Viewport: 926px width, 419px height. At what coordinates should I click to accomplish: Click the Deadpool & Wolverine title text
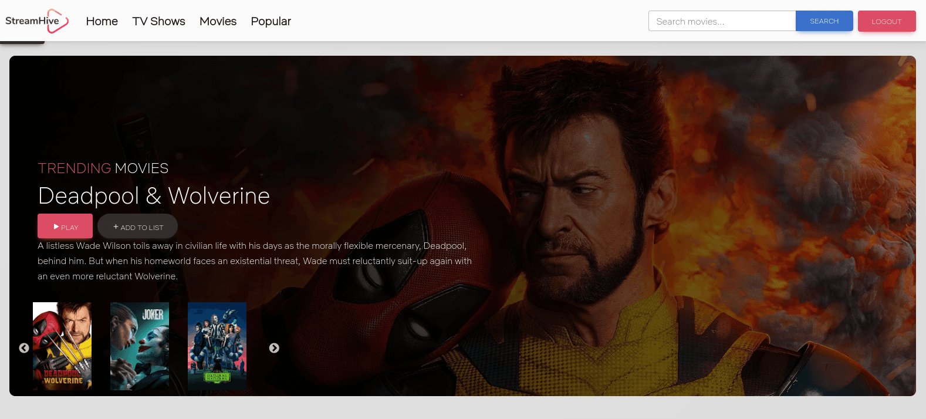(154, 196)
